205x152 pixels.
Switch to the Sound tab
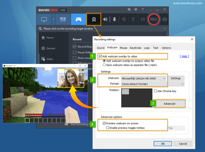click(101, 48)
